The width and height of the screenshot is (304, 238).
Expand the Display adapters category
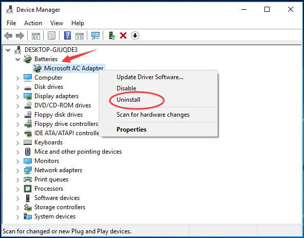tap(18, 97)
